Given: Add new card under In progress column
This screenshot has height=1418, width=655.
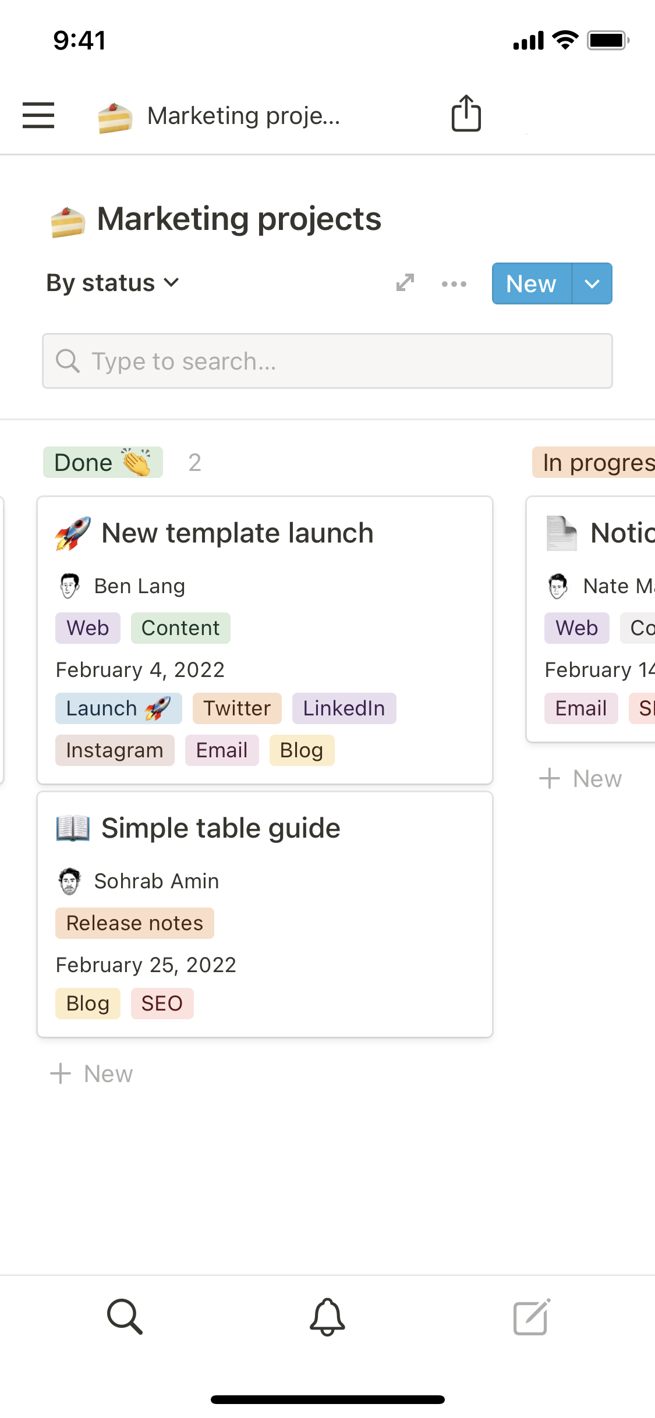Looking at the screenshot, I should click(581, 779).
